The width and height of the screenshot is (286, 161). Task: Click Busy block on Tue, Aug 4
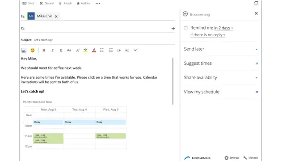coord(80,122)
